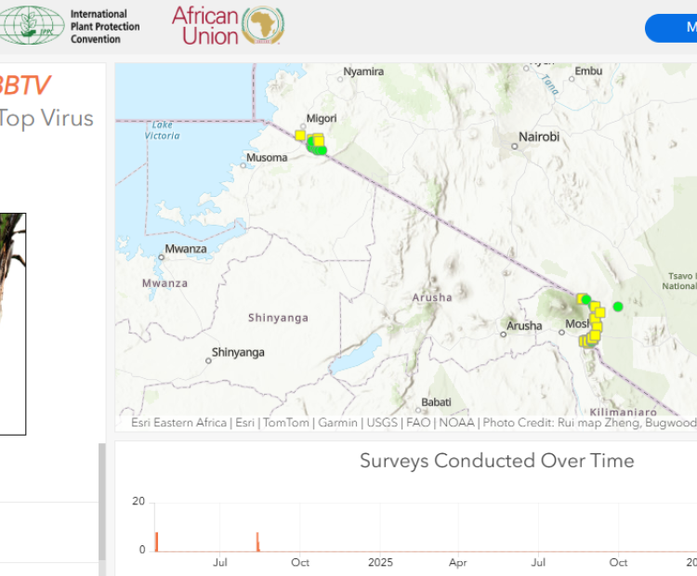Click the Nyamira town label

[x=363, y=72]
